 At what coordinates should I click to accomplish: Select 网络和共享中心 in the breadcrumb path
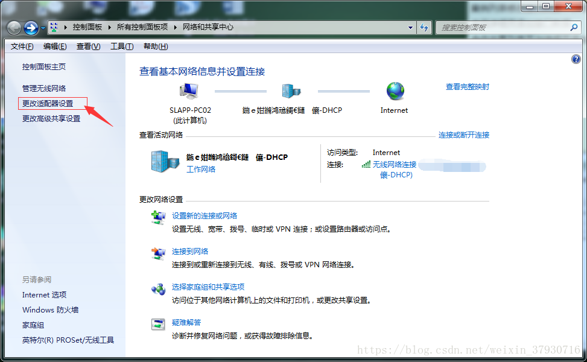coord(208,27)
